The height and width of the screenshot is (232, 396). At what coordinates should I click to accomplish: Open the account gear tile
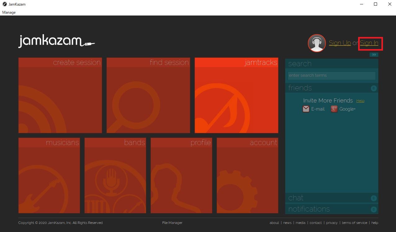[x=247, y=175]
